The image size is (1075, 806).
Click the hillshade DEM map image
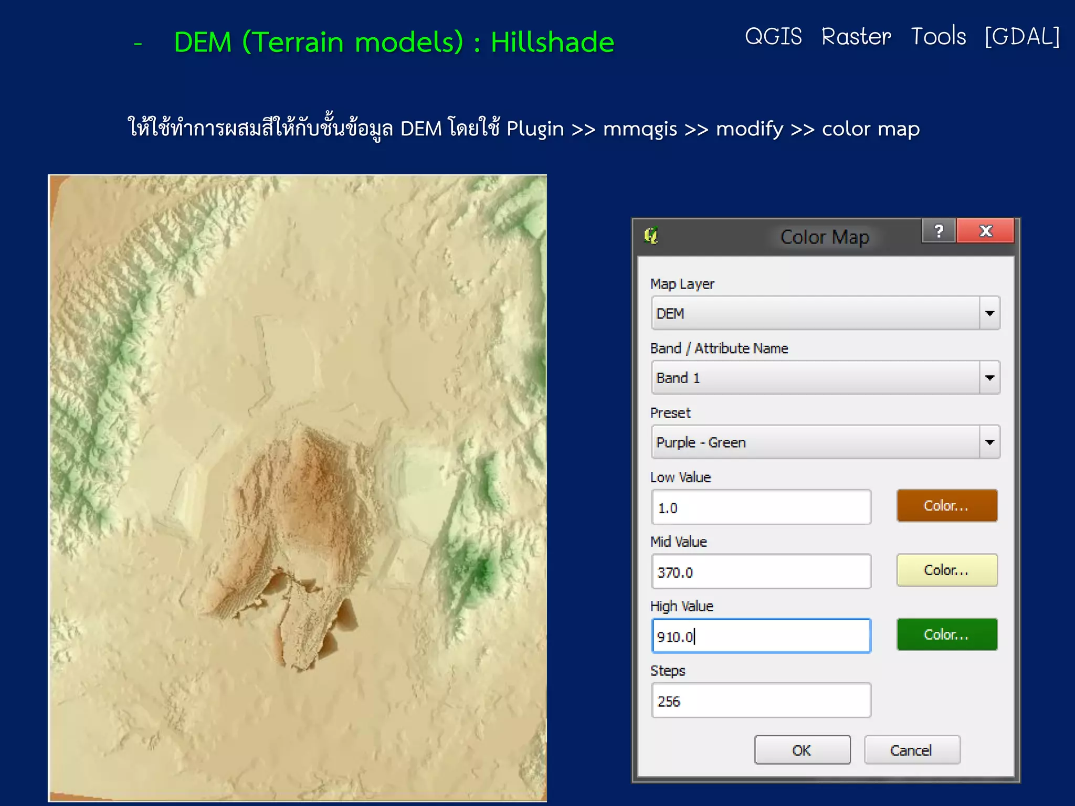[x=298, y=488]
